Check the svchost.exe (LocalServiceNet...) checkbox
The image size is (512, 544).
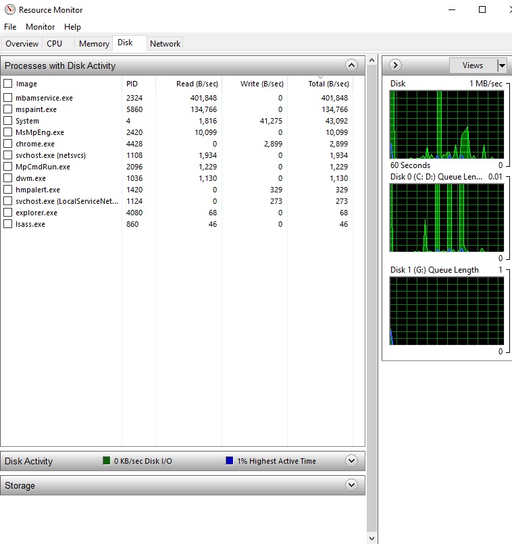[7, 201]
